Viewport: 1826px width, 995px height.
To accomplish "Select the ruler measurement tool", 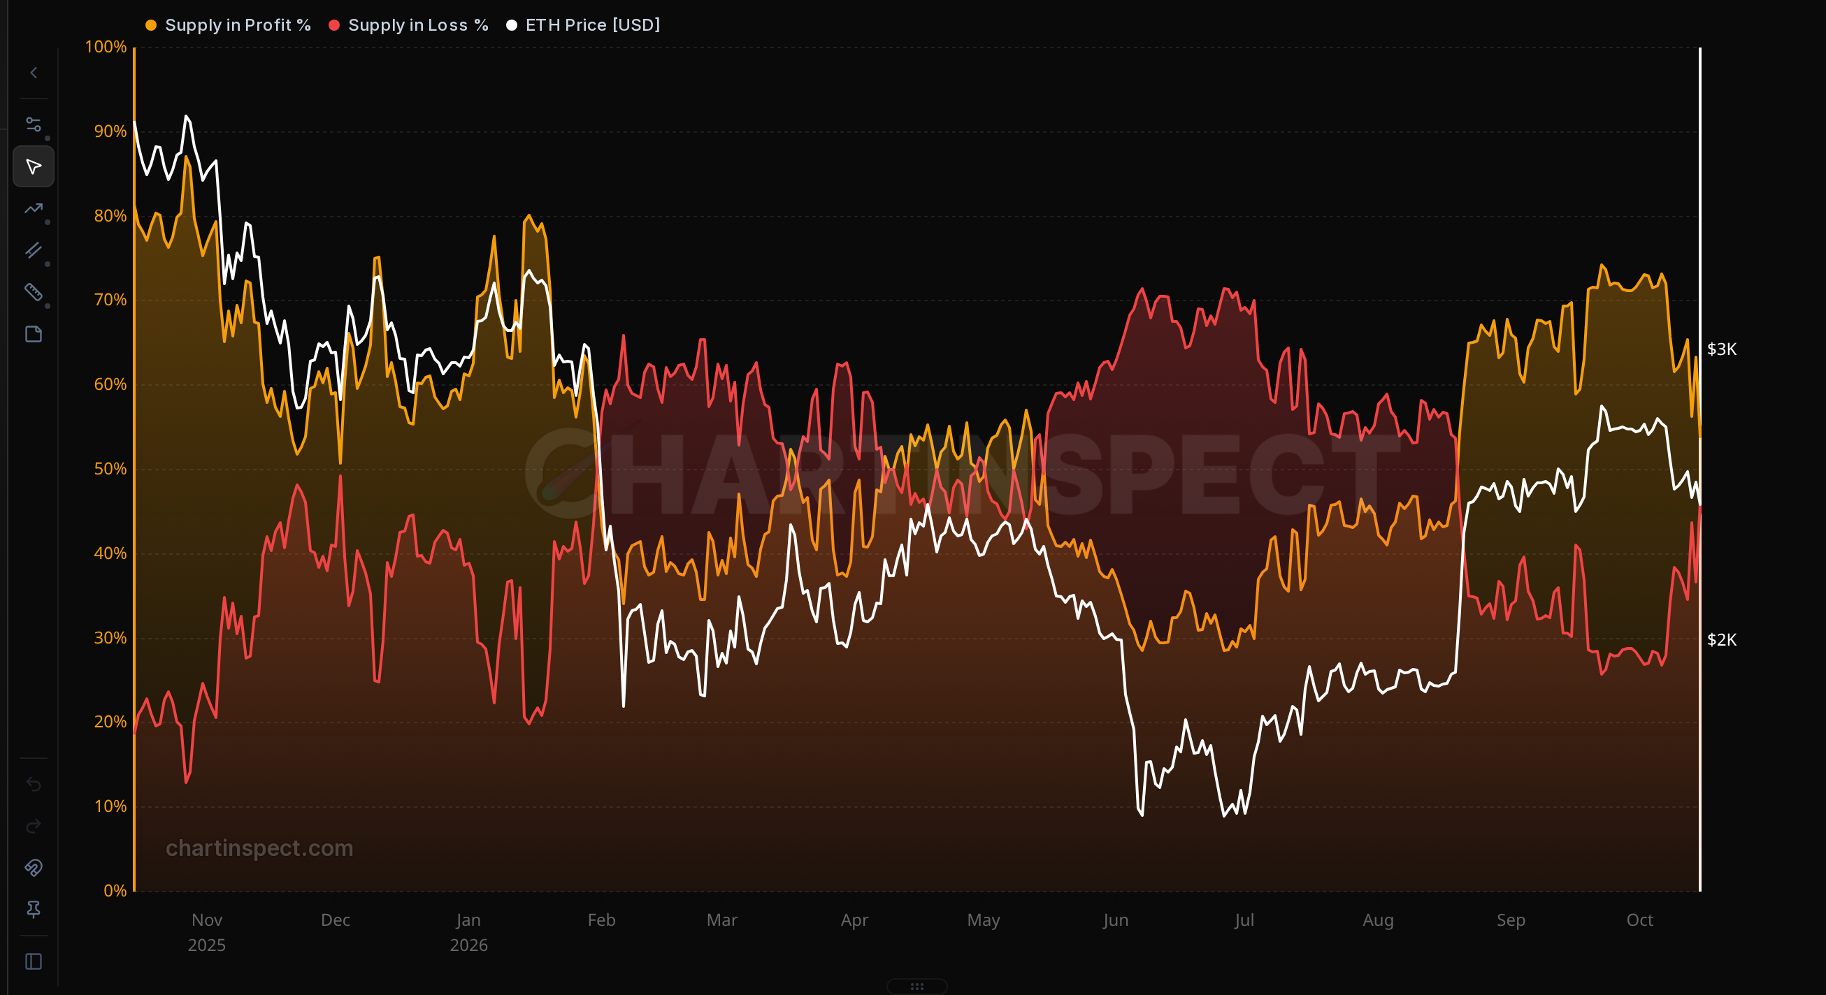I will coord(34,292).
